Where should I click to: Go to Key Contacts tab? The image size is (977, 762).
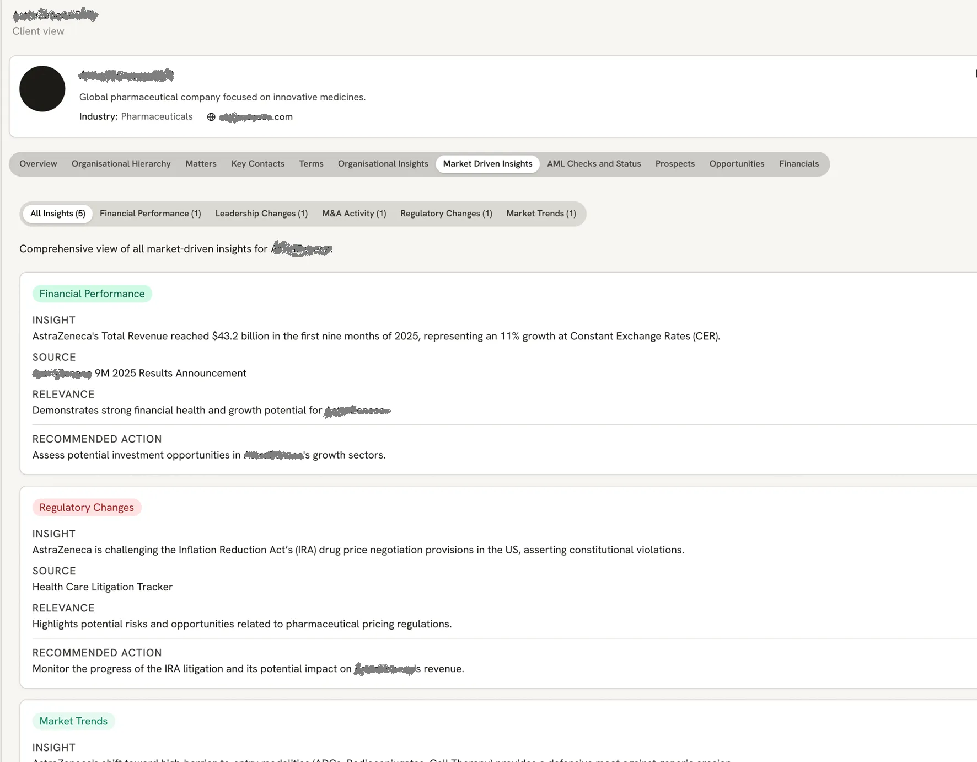click(x=257, y=164)
